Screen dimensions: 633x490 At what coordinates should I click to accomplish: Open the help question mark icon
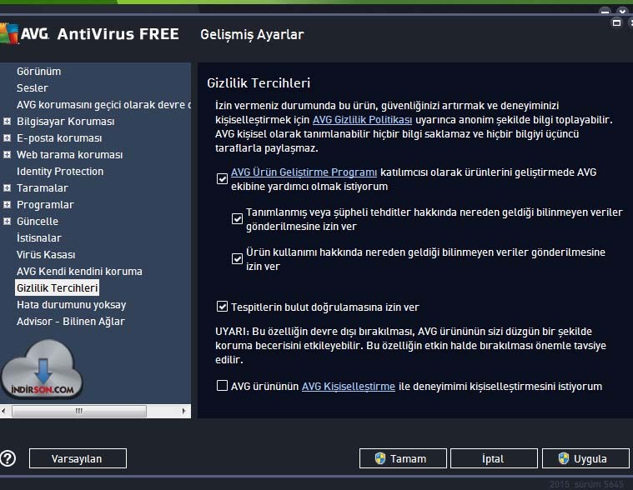(x=8, y=458)
